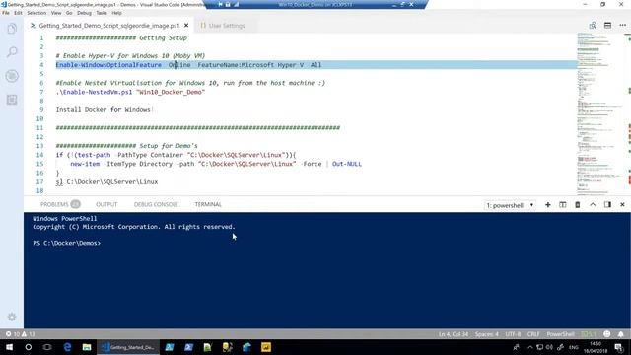Switch to the PROBLEMS panel tab

[60, 204]
